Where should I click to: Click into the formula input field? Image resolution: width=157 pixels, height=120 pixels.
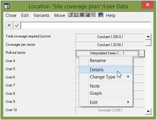(x=86, y=26)
